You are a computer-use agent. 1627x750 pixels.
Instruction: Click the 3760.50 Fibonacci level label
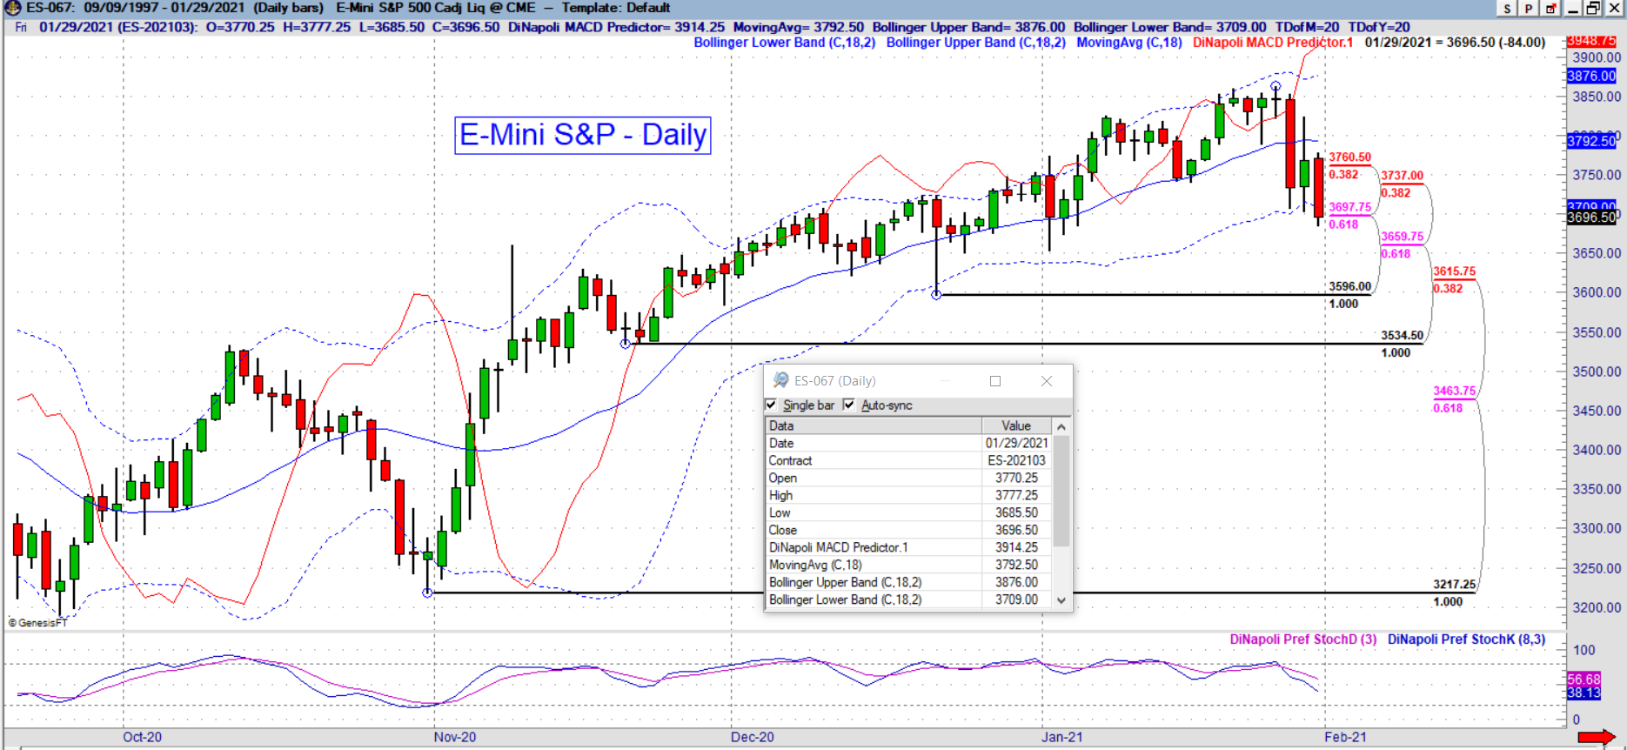pyautogui.click(x=1349, y=157)
